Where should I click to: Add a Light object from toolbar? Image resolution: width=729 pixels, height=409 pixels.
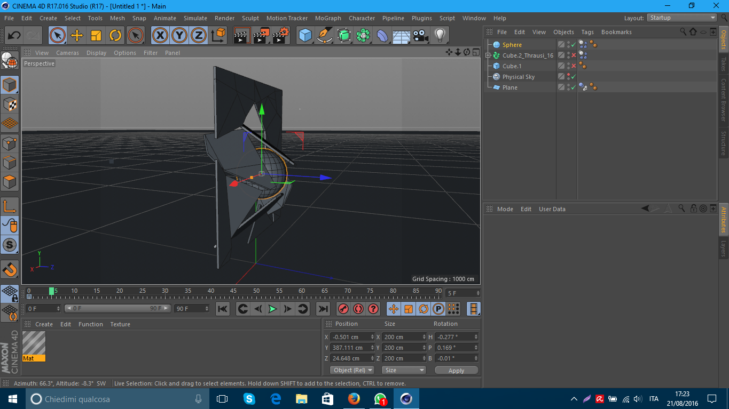click(440, 36)
